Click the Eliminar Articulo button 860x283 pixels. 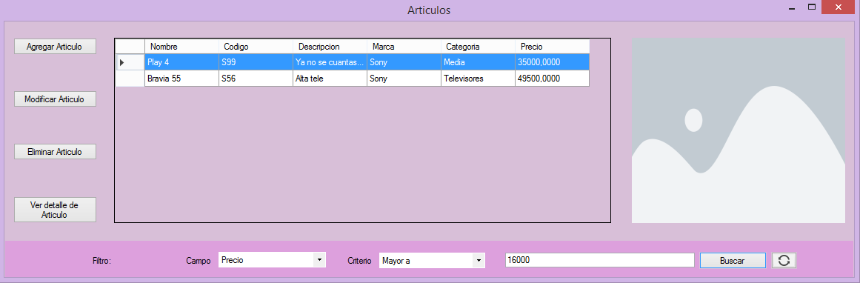click(55, 152)
